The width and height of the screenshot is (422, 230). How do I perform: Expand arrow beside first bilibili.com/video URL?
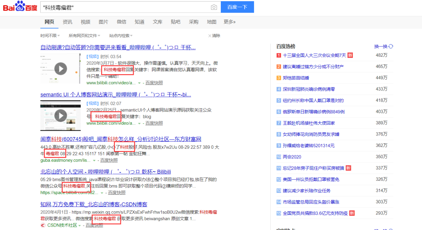tap(139, 83)
